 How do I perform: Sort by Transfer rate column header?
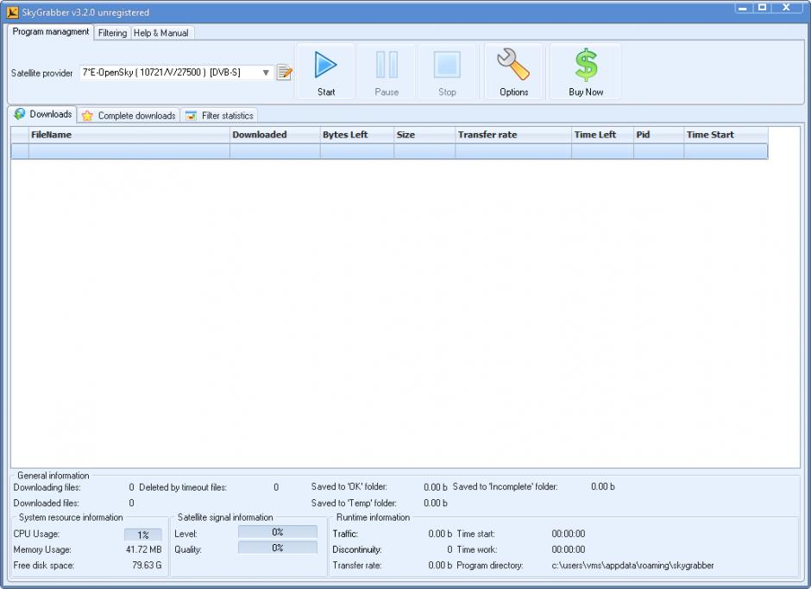coord(513,135)
